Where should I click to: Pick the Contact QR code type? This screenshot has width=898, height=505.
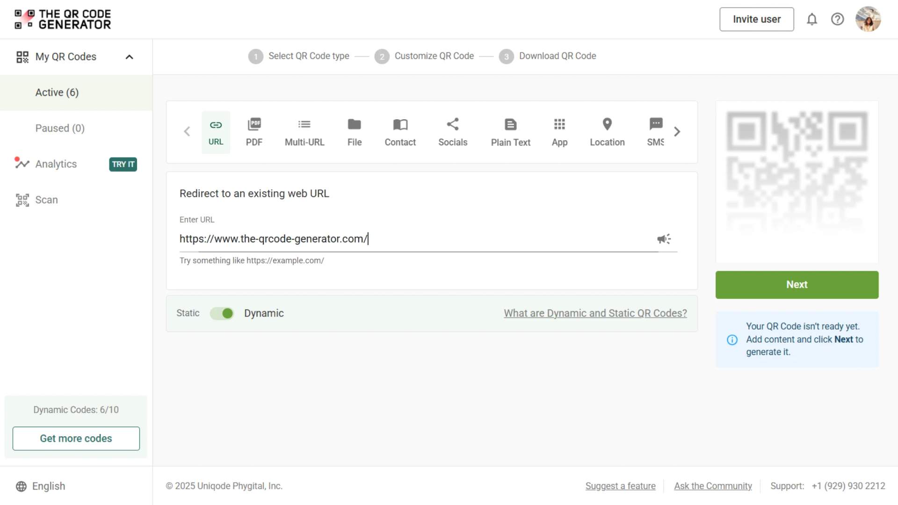point(400,132)
